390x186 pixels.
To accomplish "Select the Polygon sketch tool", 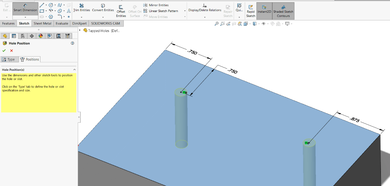I will coord(51,17).
